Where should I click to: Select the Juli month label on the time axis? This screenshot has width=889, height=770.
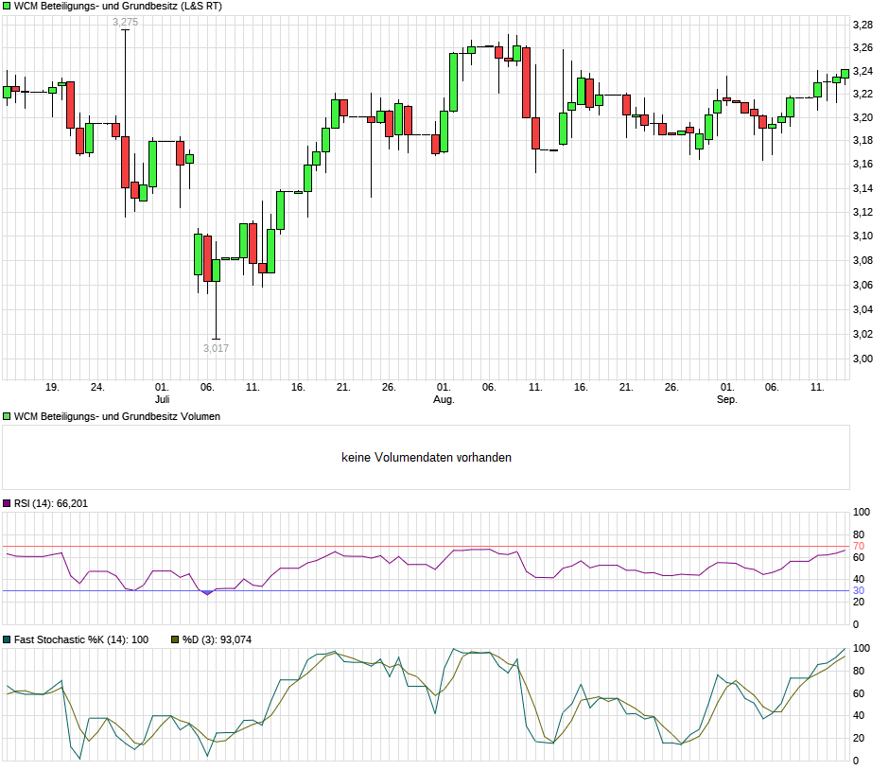coord(163,399)
